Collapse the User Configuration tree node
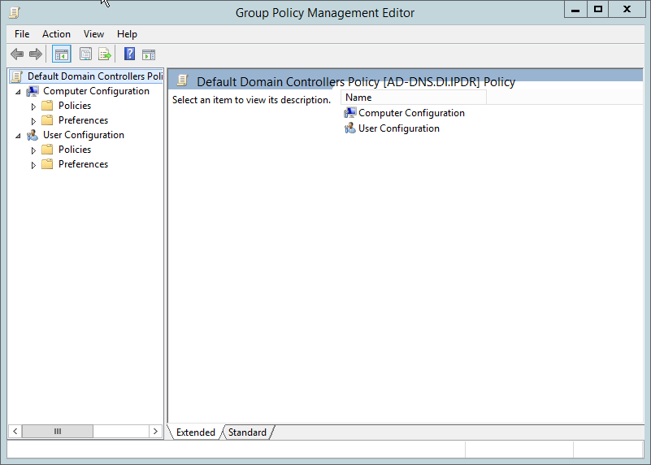The image size is (651, 465). click(19, 136)
